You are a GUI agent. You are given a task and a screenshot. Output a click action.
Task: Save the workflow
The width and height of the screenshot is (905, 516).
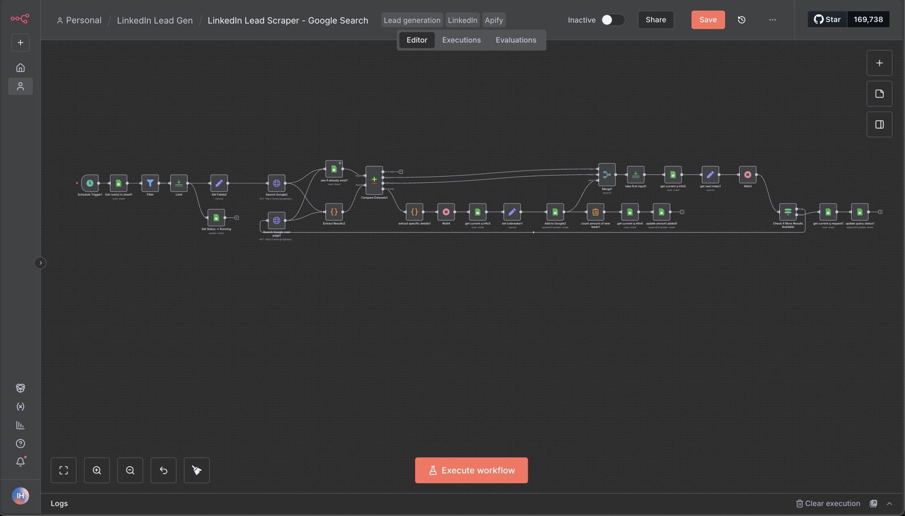click(708, 20)
